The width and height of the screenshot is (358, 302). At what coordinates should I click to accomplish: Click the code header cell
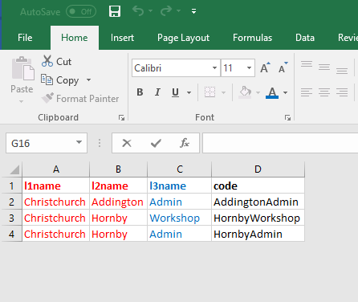coord(258,186)
